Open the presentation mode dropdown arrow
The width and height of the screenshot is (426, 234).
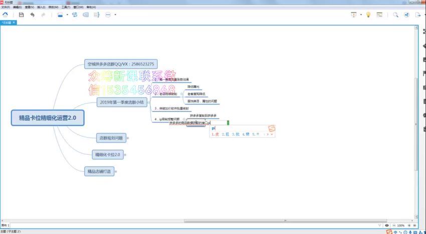click(x=361, y=15)
